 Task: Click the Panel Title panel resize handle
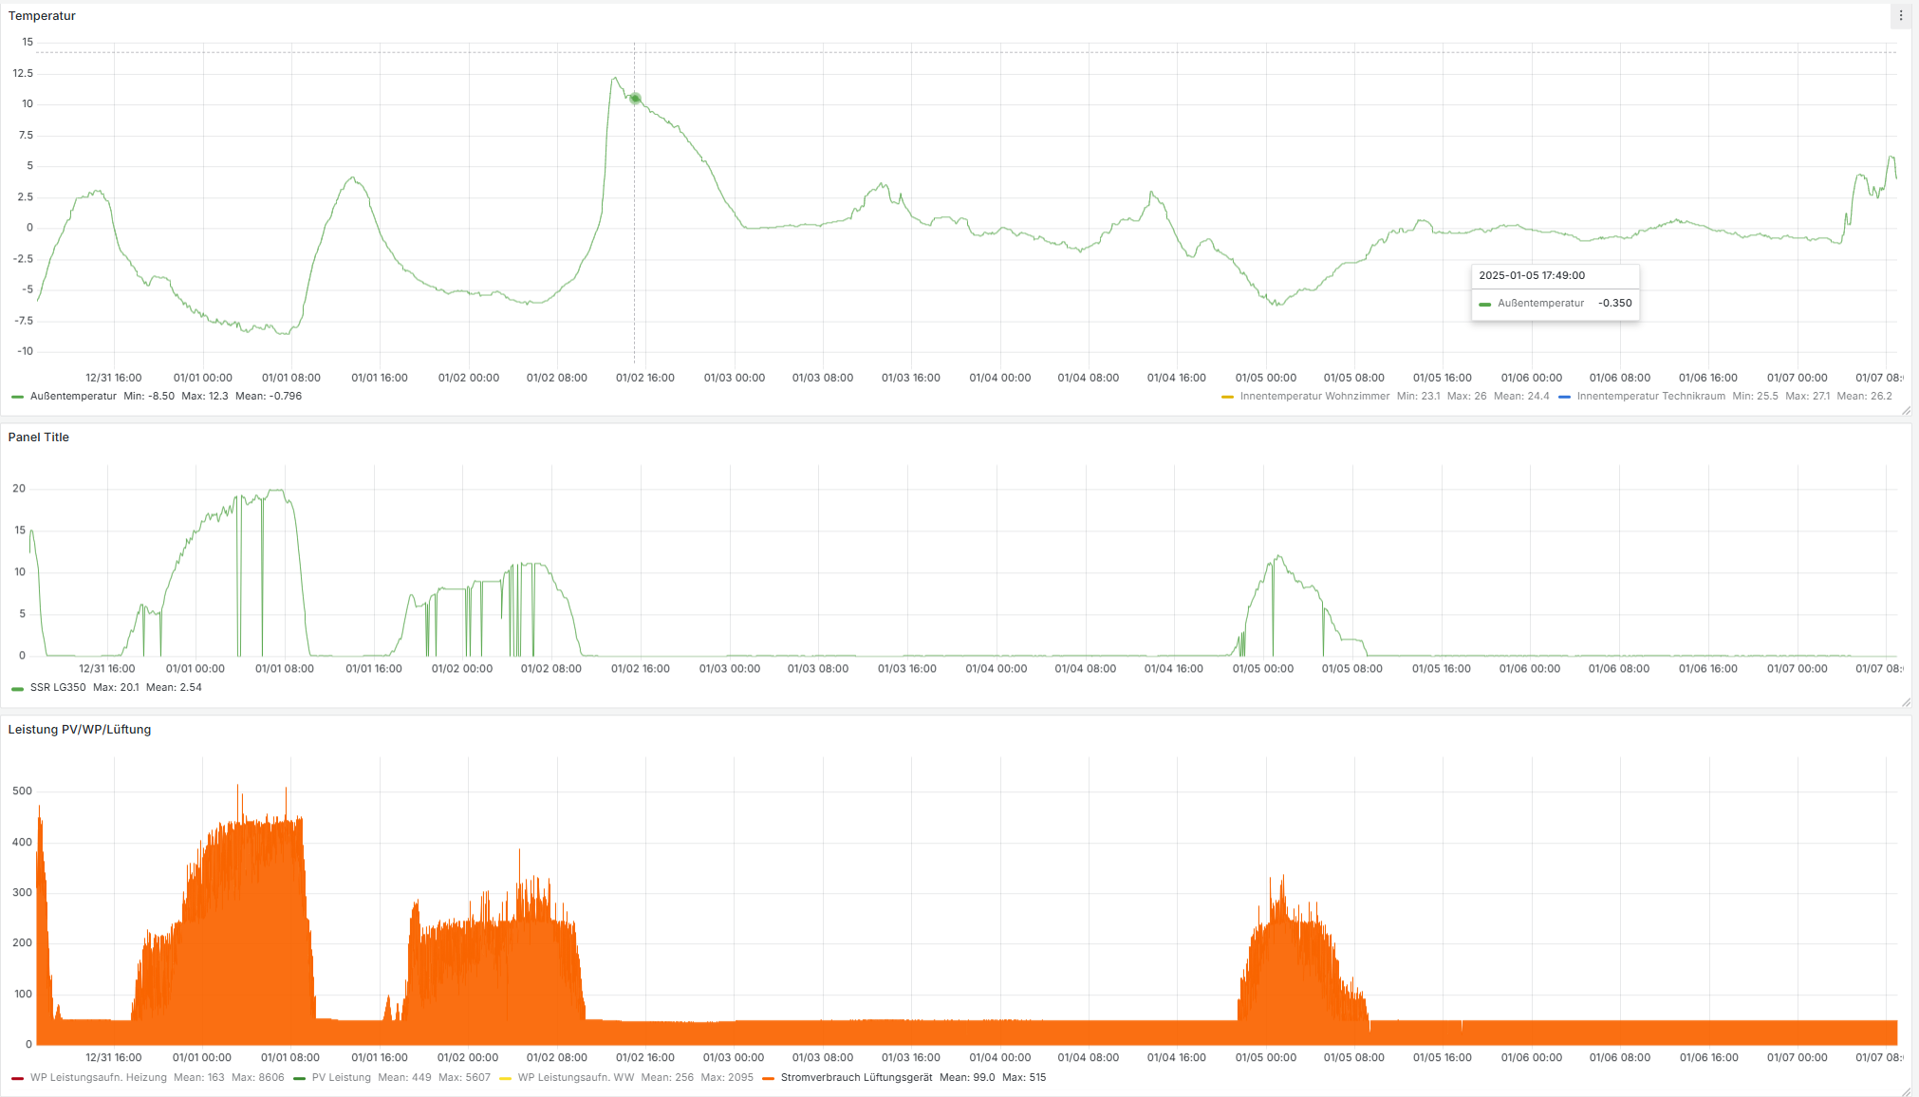tap(1906, 702)
